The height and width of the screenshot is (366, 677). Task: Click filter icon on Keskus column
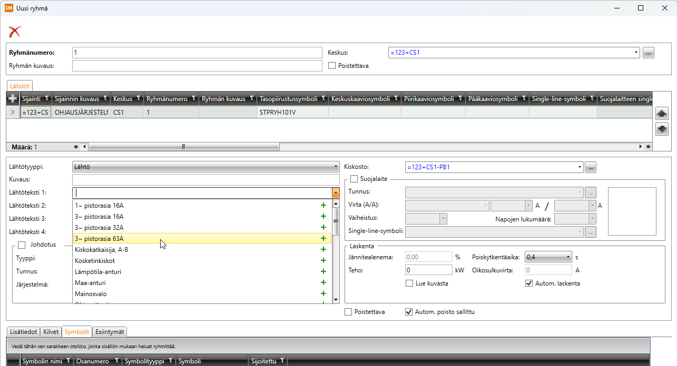[139, 99]
